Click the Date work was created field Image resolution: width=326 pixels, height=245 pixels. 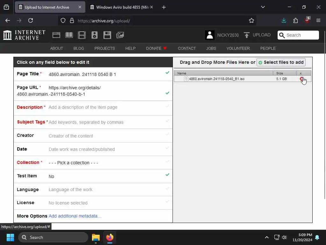coord(82,149)
